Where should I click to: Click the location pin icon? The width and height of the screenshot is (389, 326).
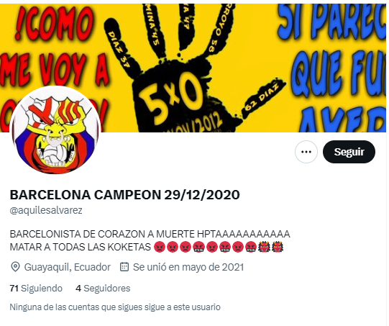coord(15,268)
